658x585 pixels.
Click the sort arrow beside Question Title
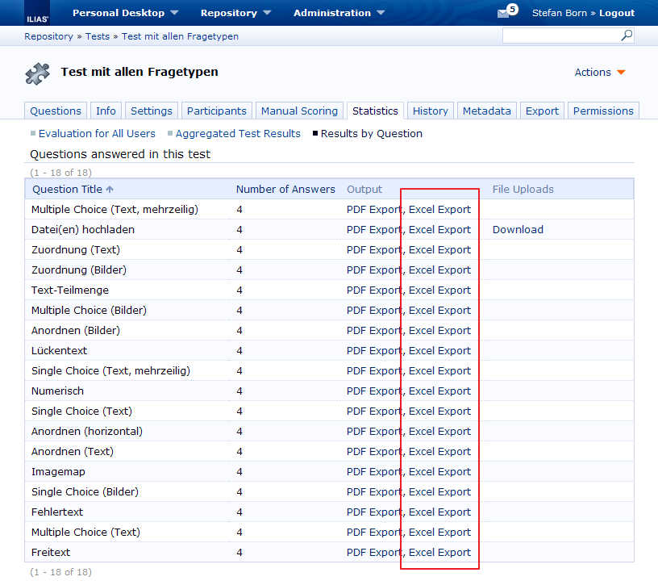(110, 190)
